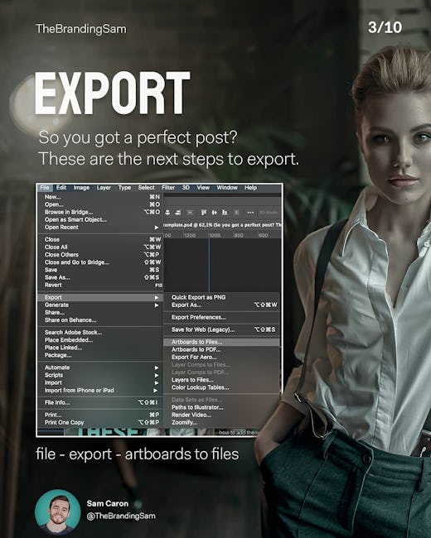Expand the Export submenu arrow

pyautogui.click(x=157, y=297)
